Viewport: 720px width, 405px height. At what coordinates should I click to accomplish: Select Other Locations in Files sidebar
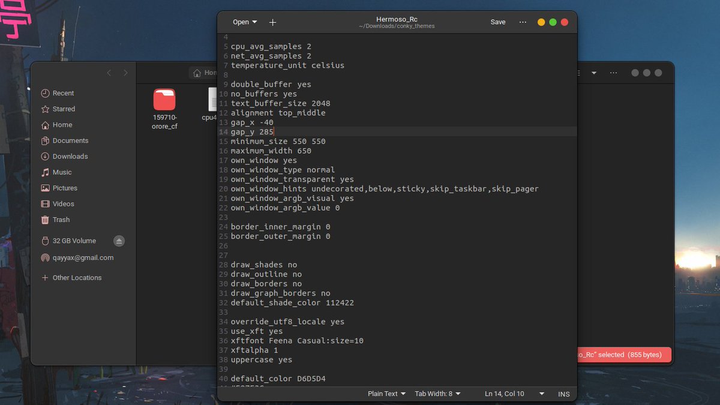pos(77,278)
